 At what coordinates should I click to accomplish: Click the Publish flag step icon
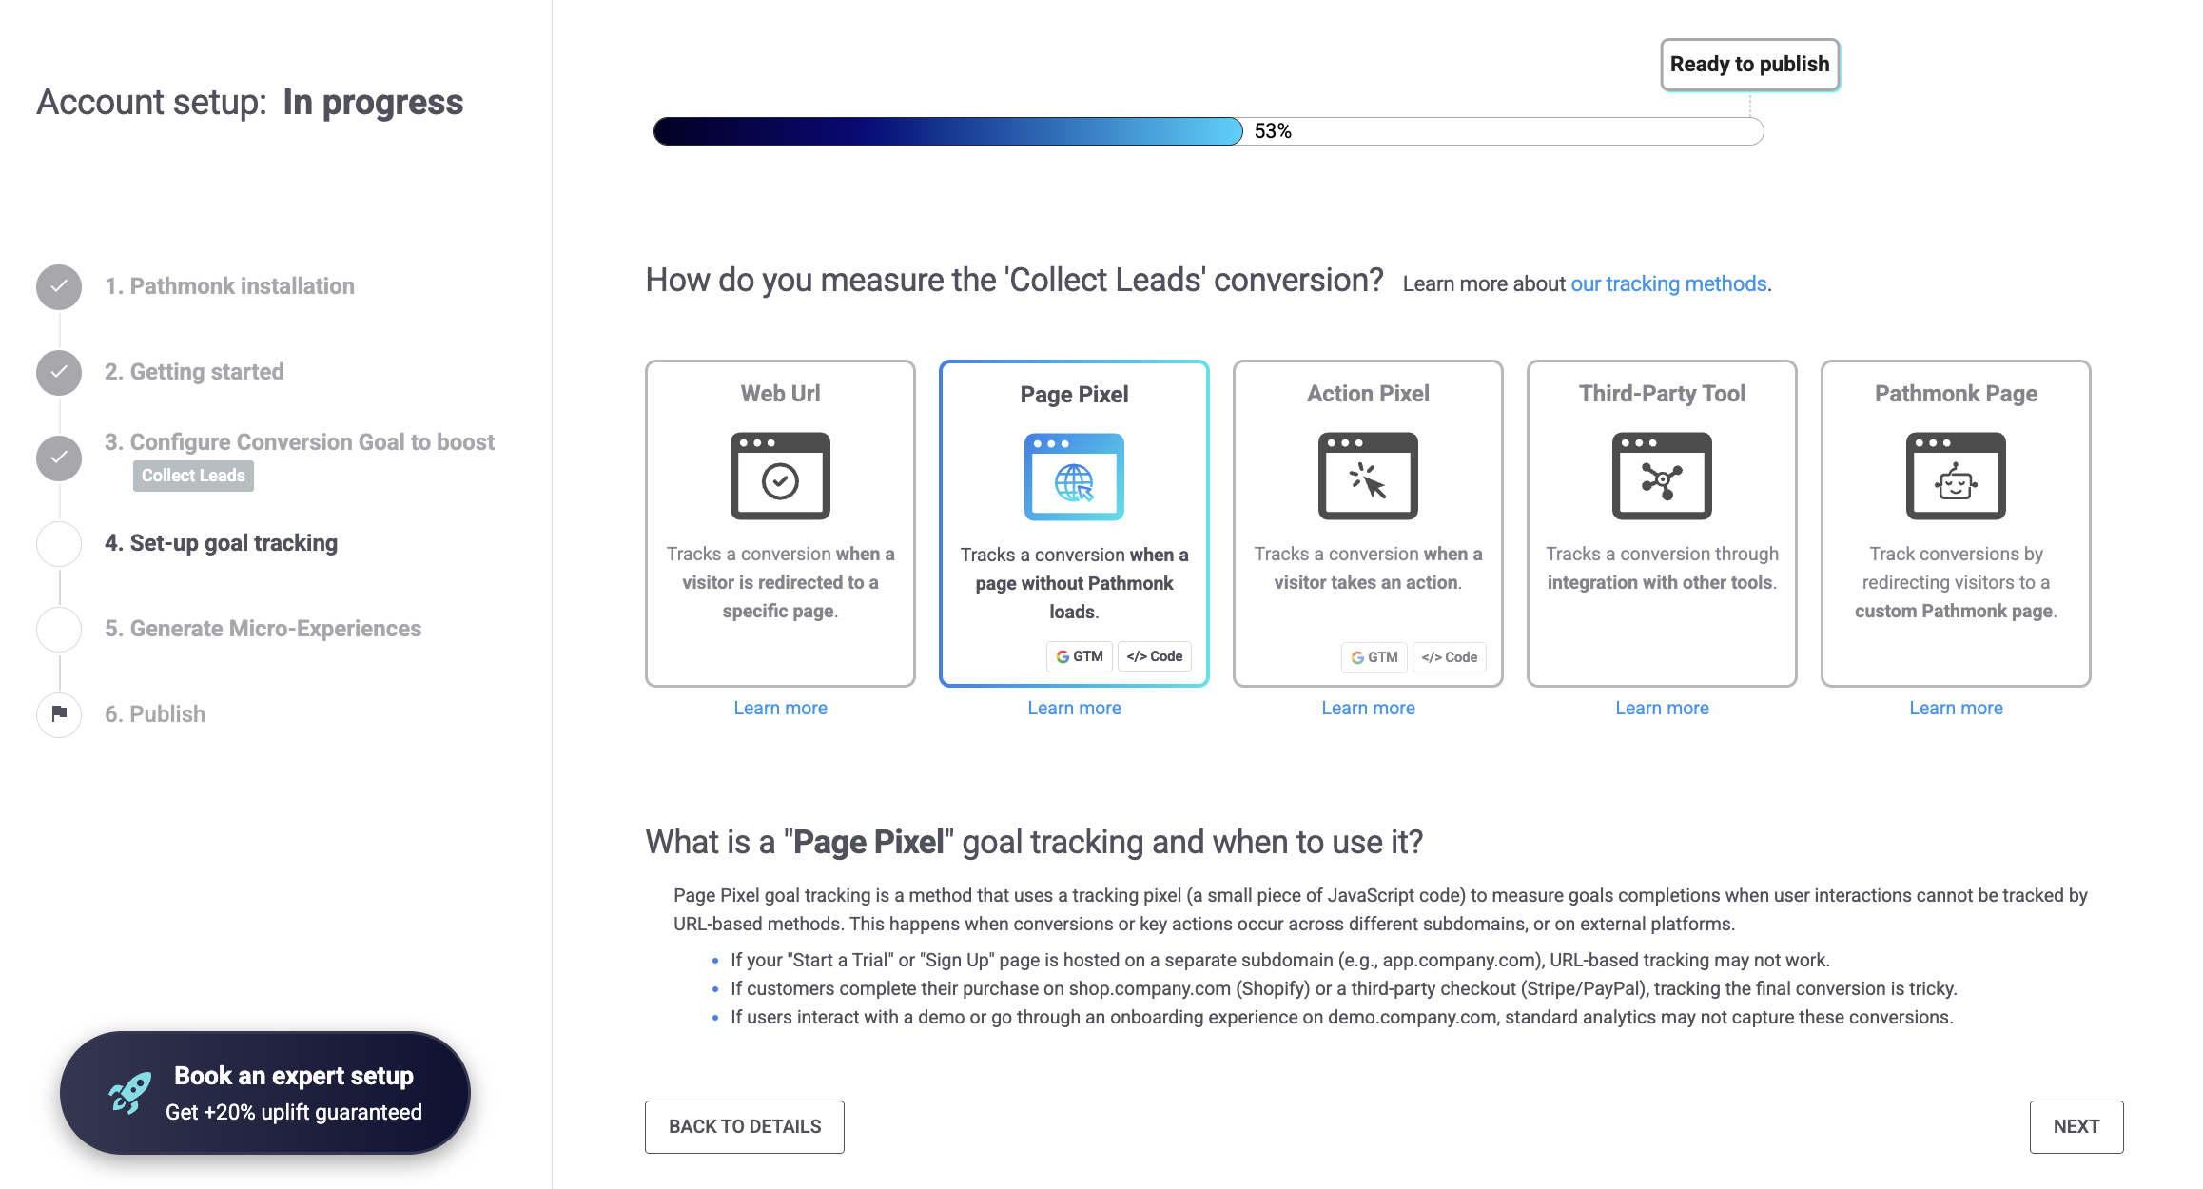59,714
